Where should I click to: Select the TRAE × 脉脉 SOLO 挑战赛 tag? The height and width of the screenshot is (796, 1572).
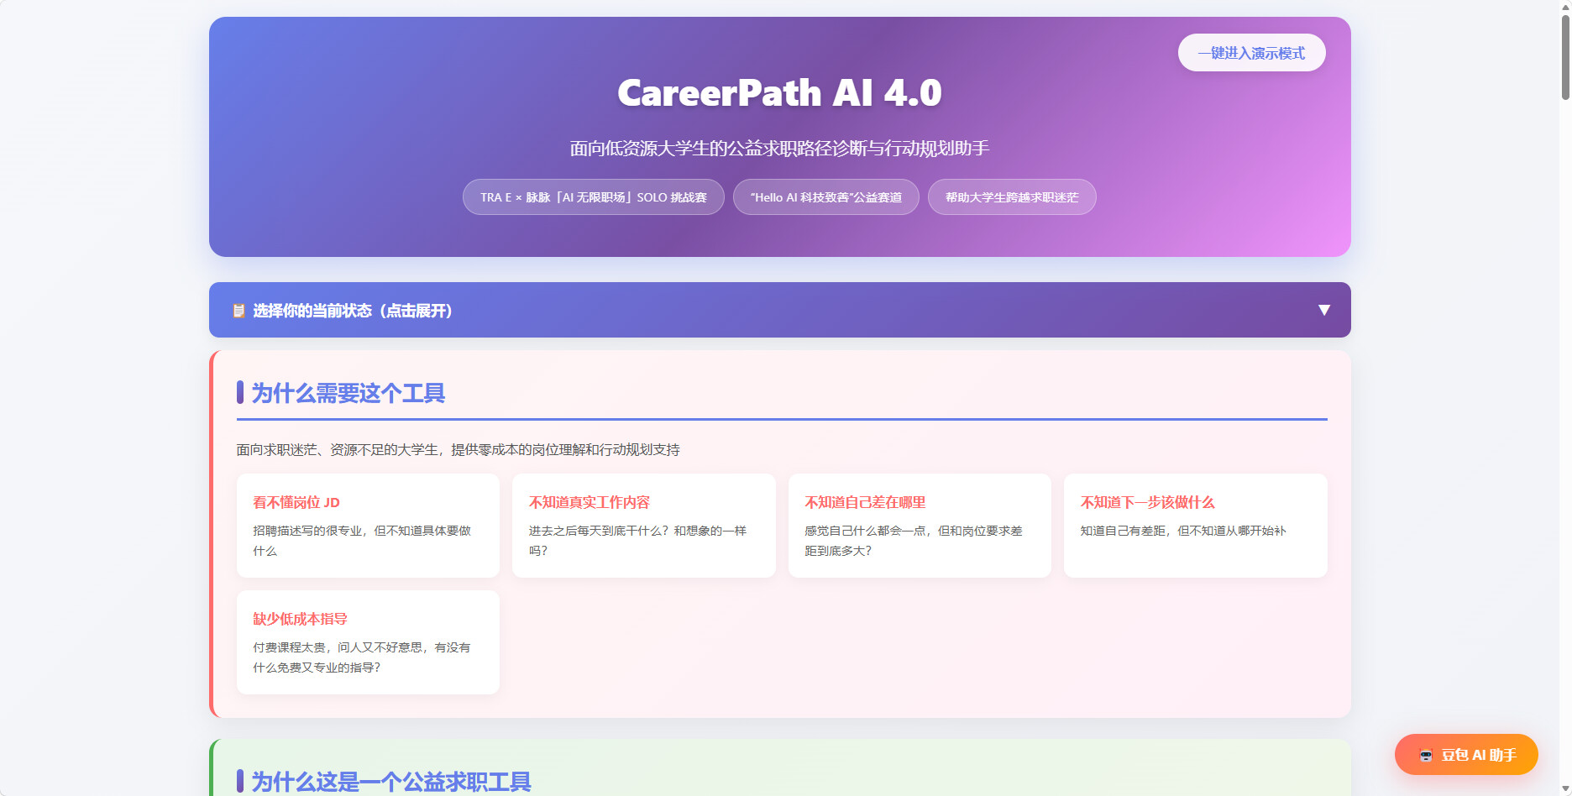tap(593, 197)
